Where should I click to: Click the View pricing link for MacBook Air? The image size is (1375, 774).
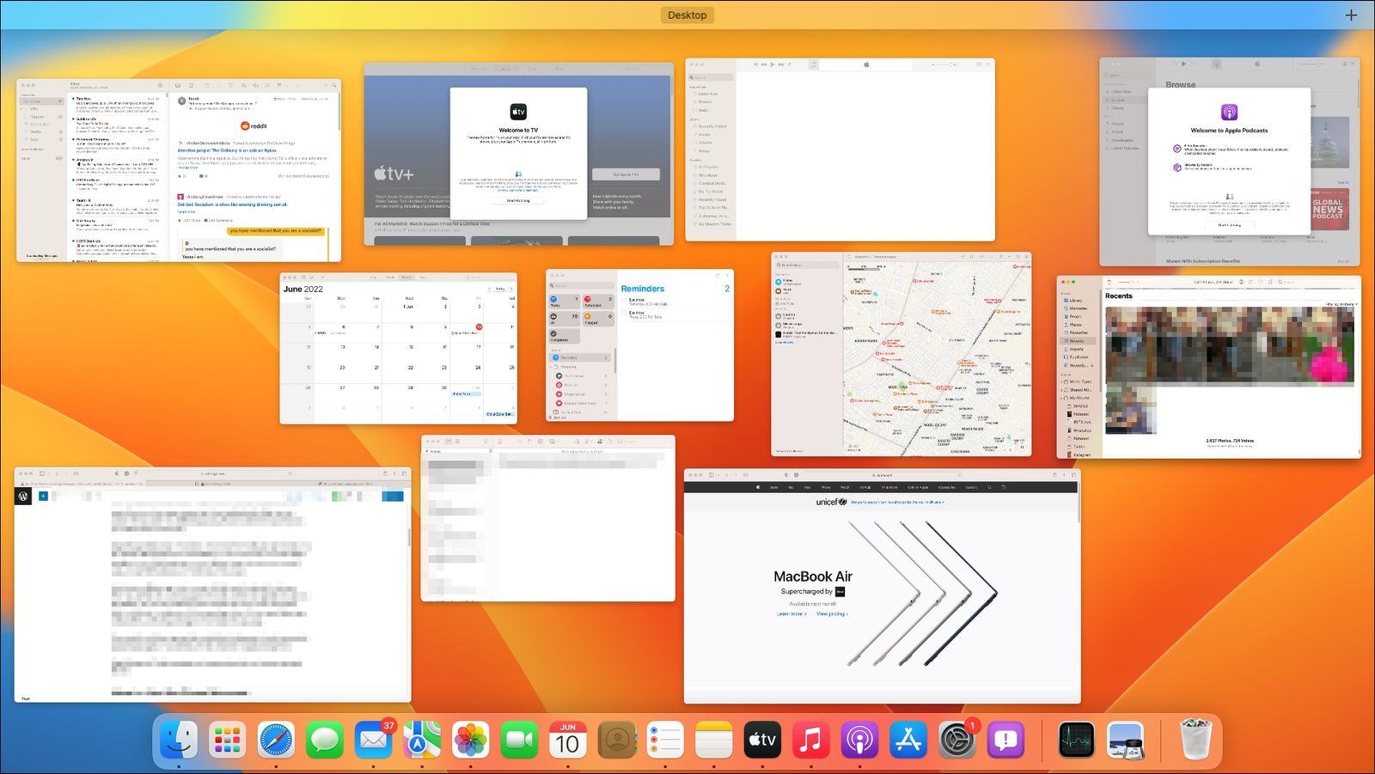pyautogui.click(x=833, y=615)
